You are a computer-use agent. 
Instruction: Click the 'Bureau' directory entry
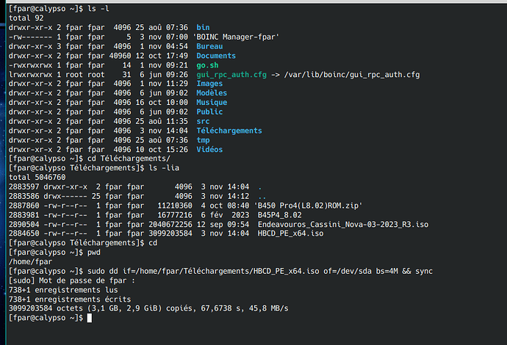[209, 46]
